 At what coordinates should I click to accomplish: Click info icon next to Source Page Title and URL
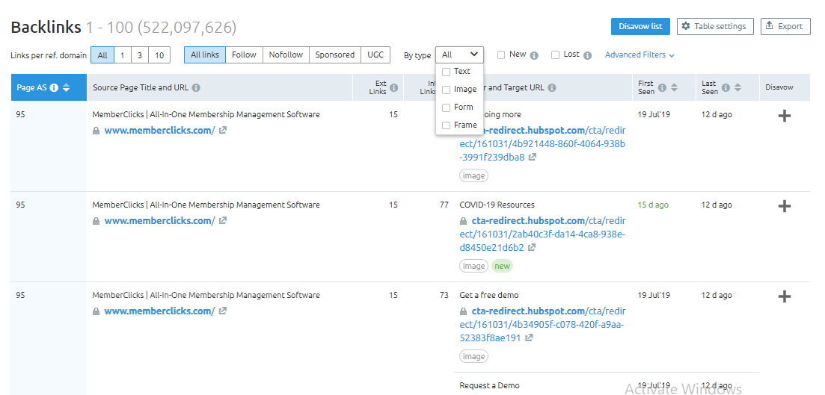[196, 88]
